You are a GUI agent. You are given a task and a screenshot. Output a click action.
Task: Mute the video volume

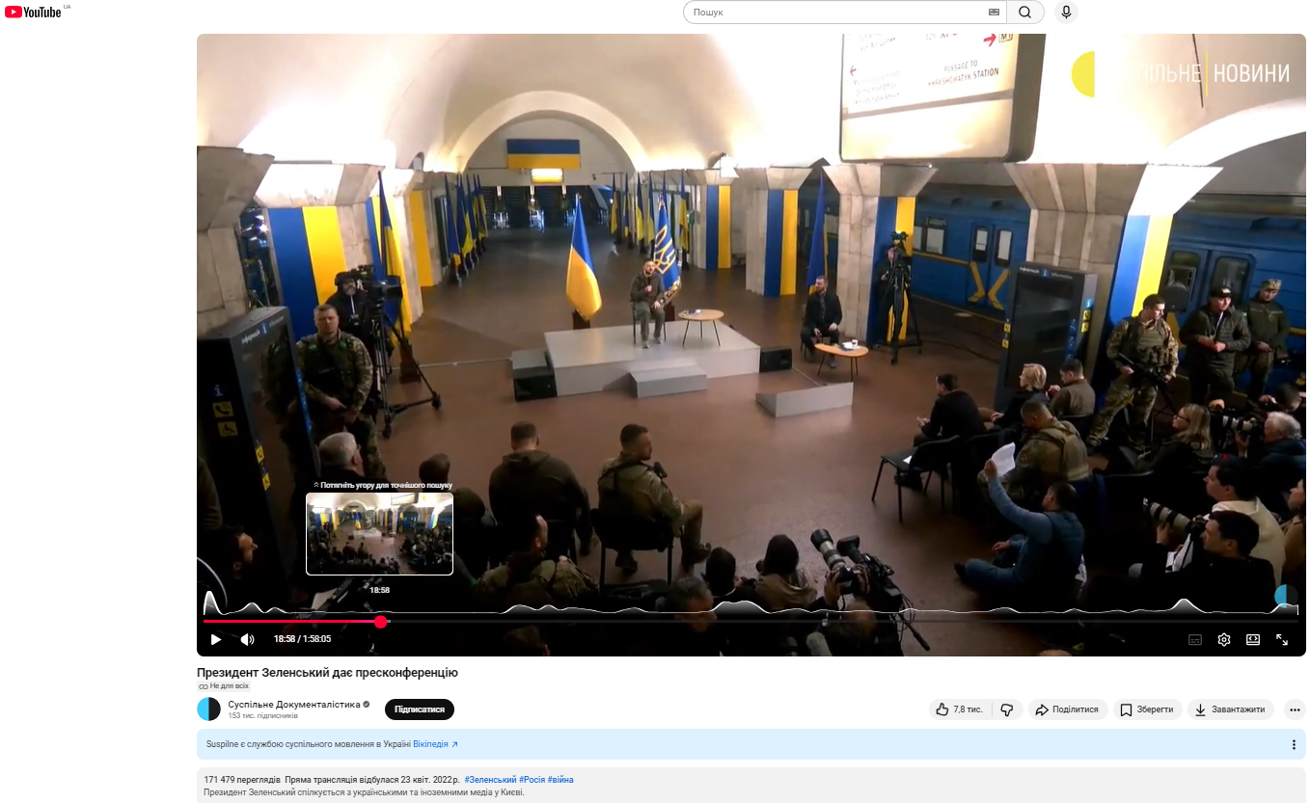tap(247, 639)
